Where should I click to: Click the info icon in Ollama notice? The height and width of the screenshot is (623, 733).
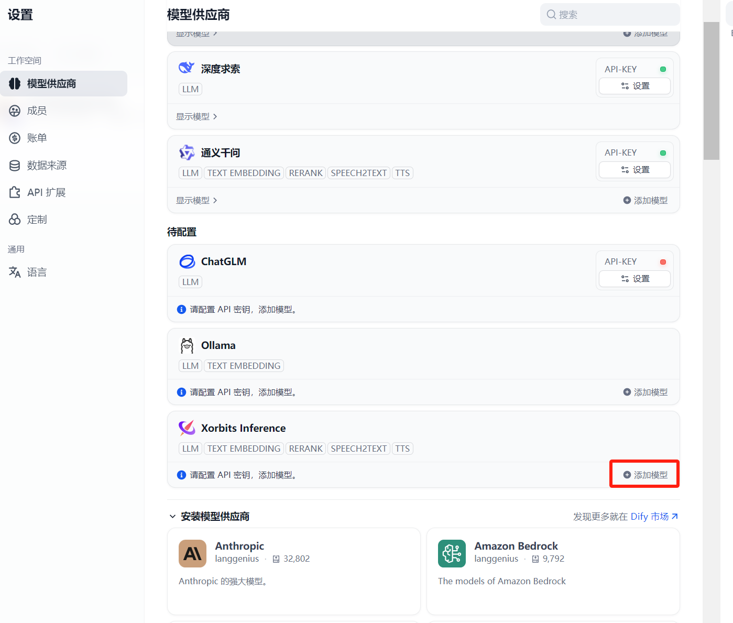coord(181,392)
